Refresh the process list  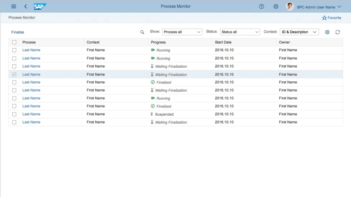[x=338, y=32]
